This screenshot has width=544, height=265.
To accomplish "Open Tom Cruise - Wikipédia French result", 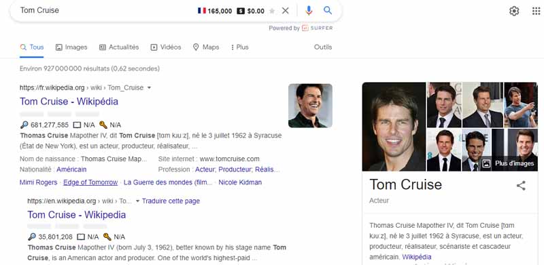I will [x=69, y=102].
